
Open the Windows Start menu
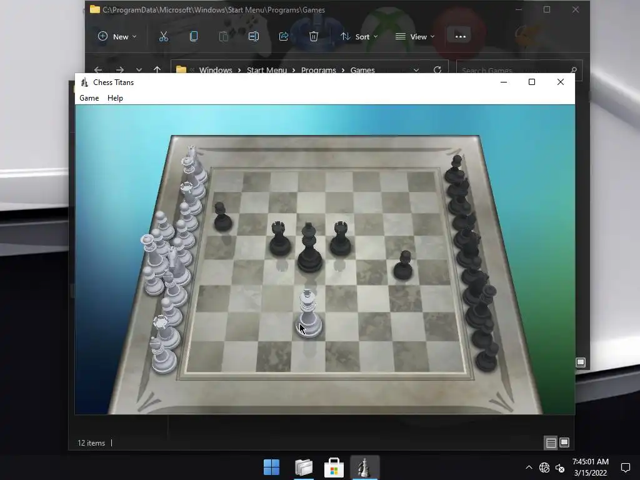click(272, 467)
